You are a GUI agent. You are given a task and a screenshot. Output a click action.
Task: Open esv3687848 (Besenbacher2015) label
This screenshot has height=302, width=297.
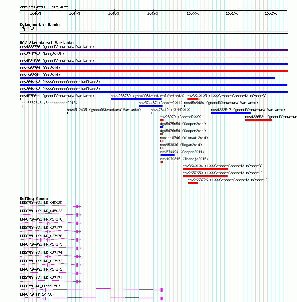(49, 103)
